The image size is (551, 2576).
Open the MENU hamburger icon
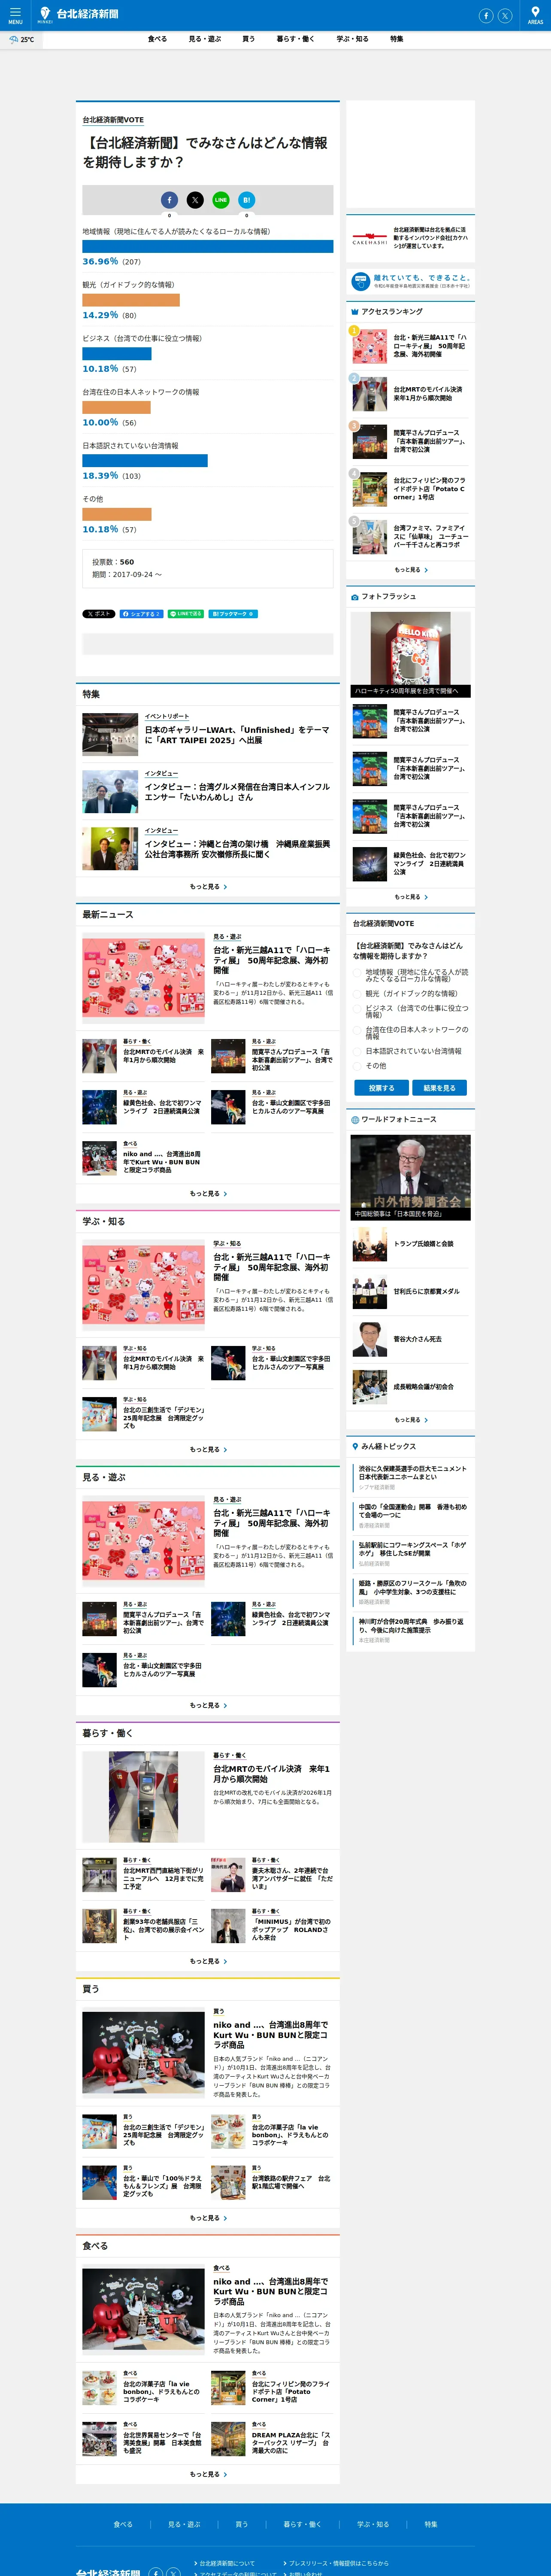click(x=15, y=15)
